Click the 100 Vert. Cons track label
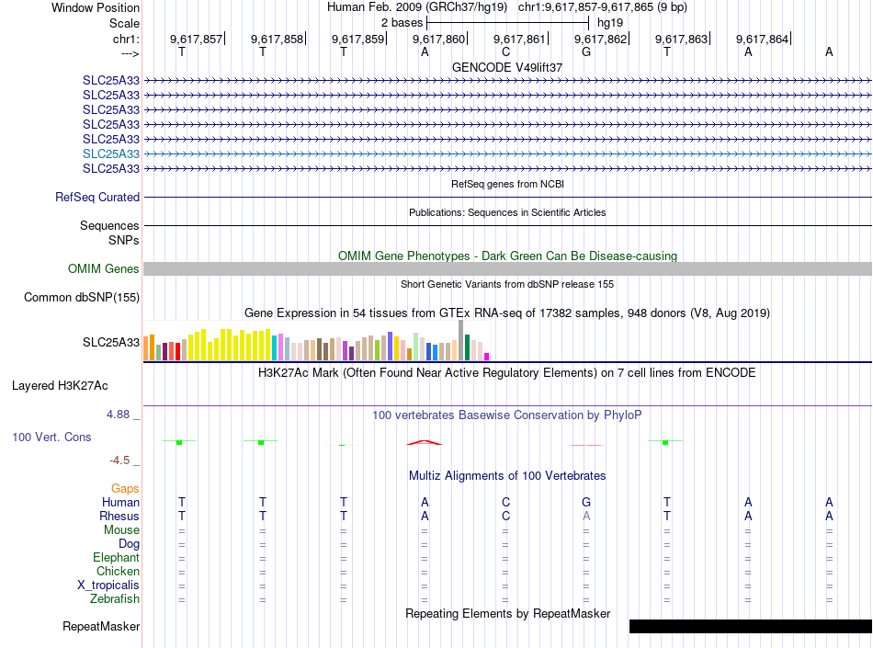This screenshot has height=648, width=873. (51, 437)
